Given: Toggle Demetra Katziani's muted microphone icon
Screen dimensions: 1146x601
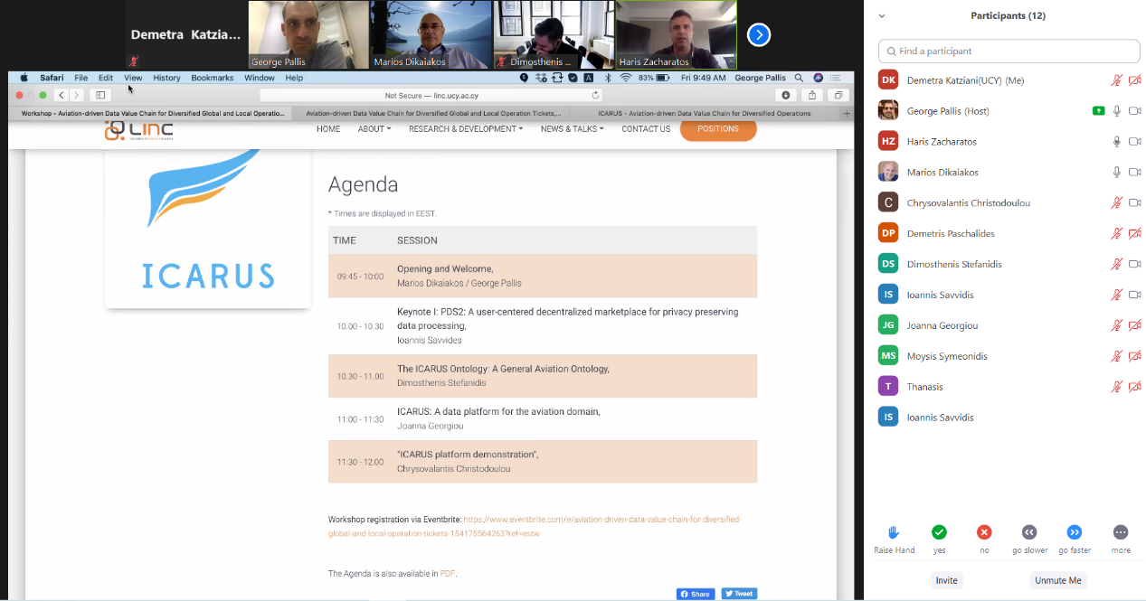Looking at the screenshot, I should coord(1117,80).
